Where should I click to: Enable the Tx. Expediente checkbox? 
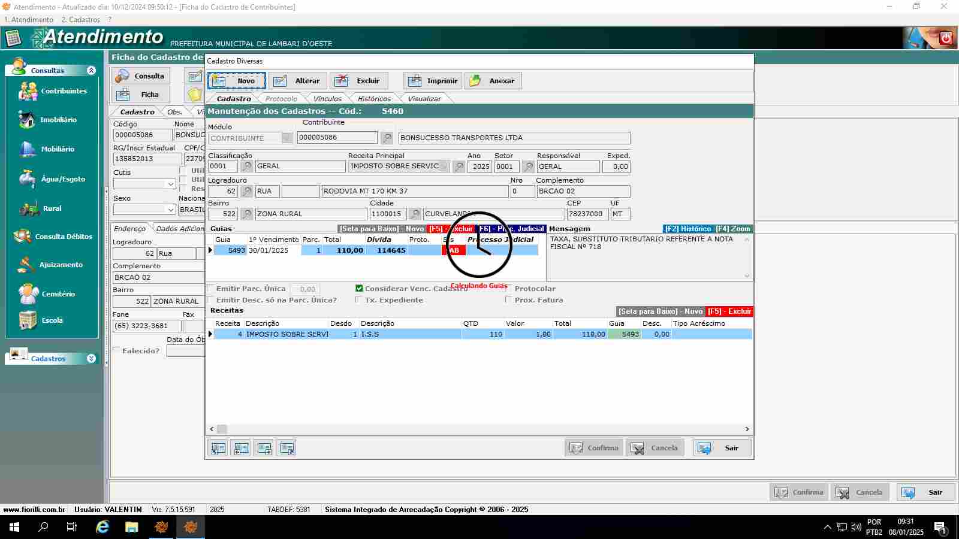(x=359, y=300)
